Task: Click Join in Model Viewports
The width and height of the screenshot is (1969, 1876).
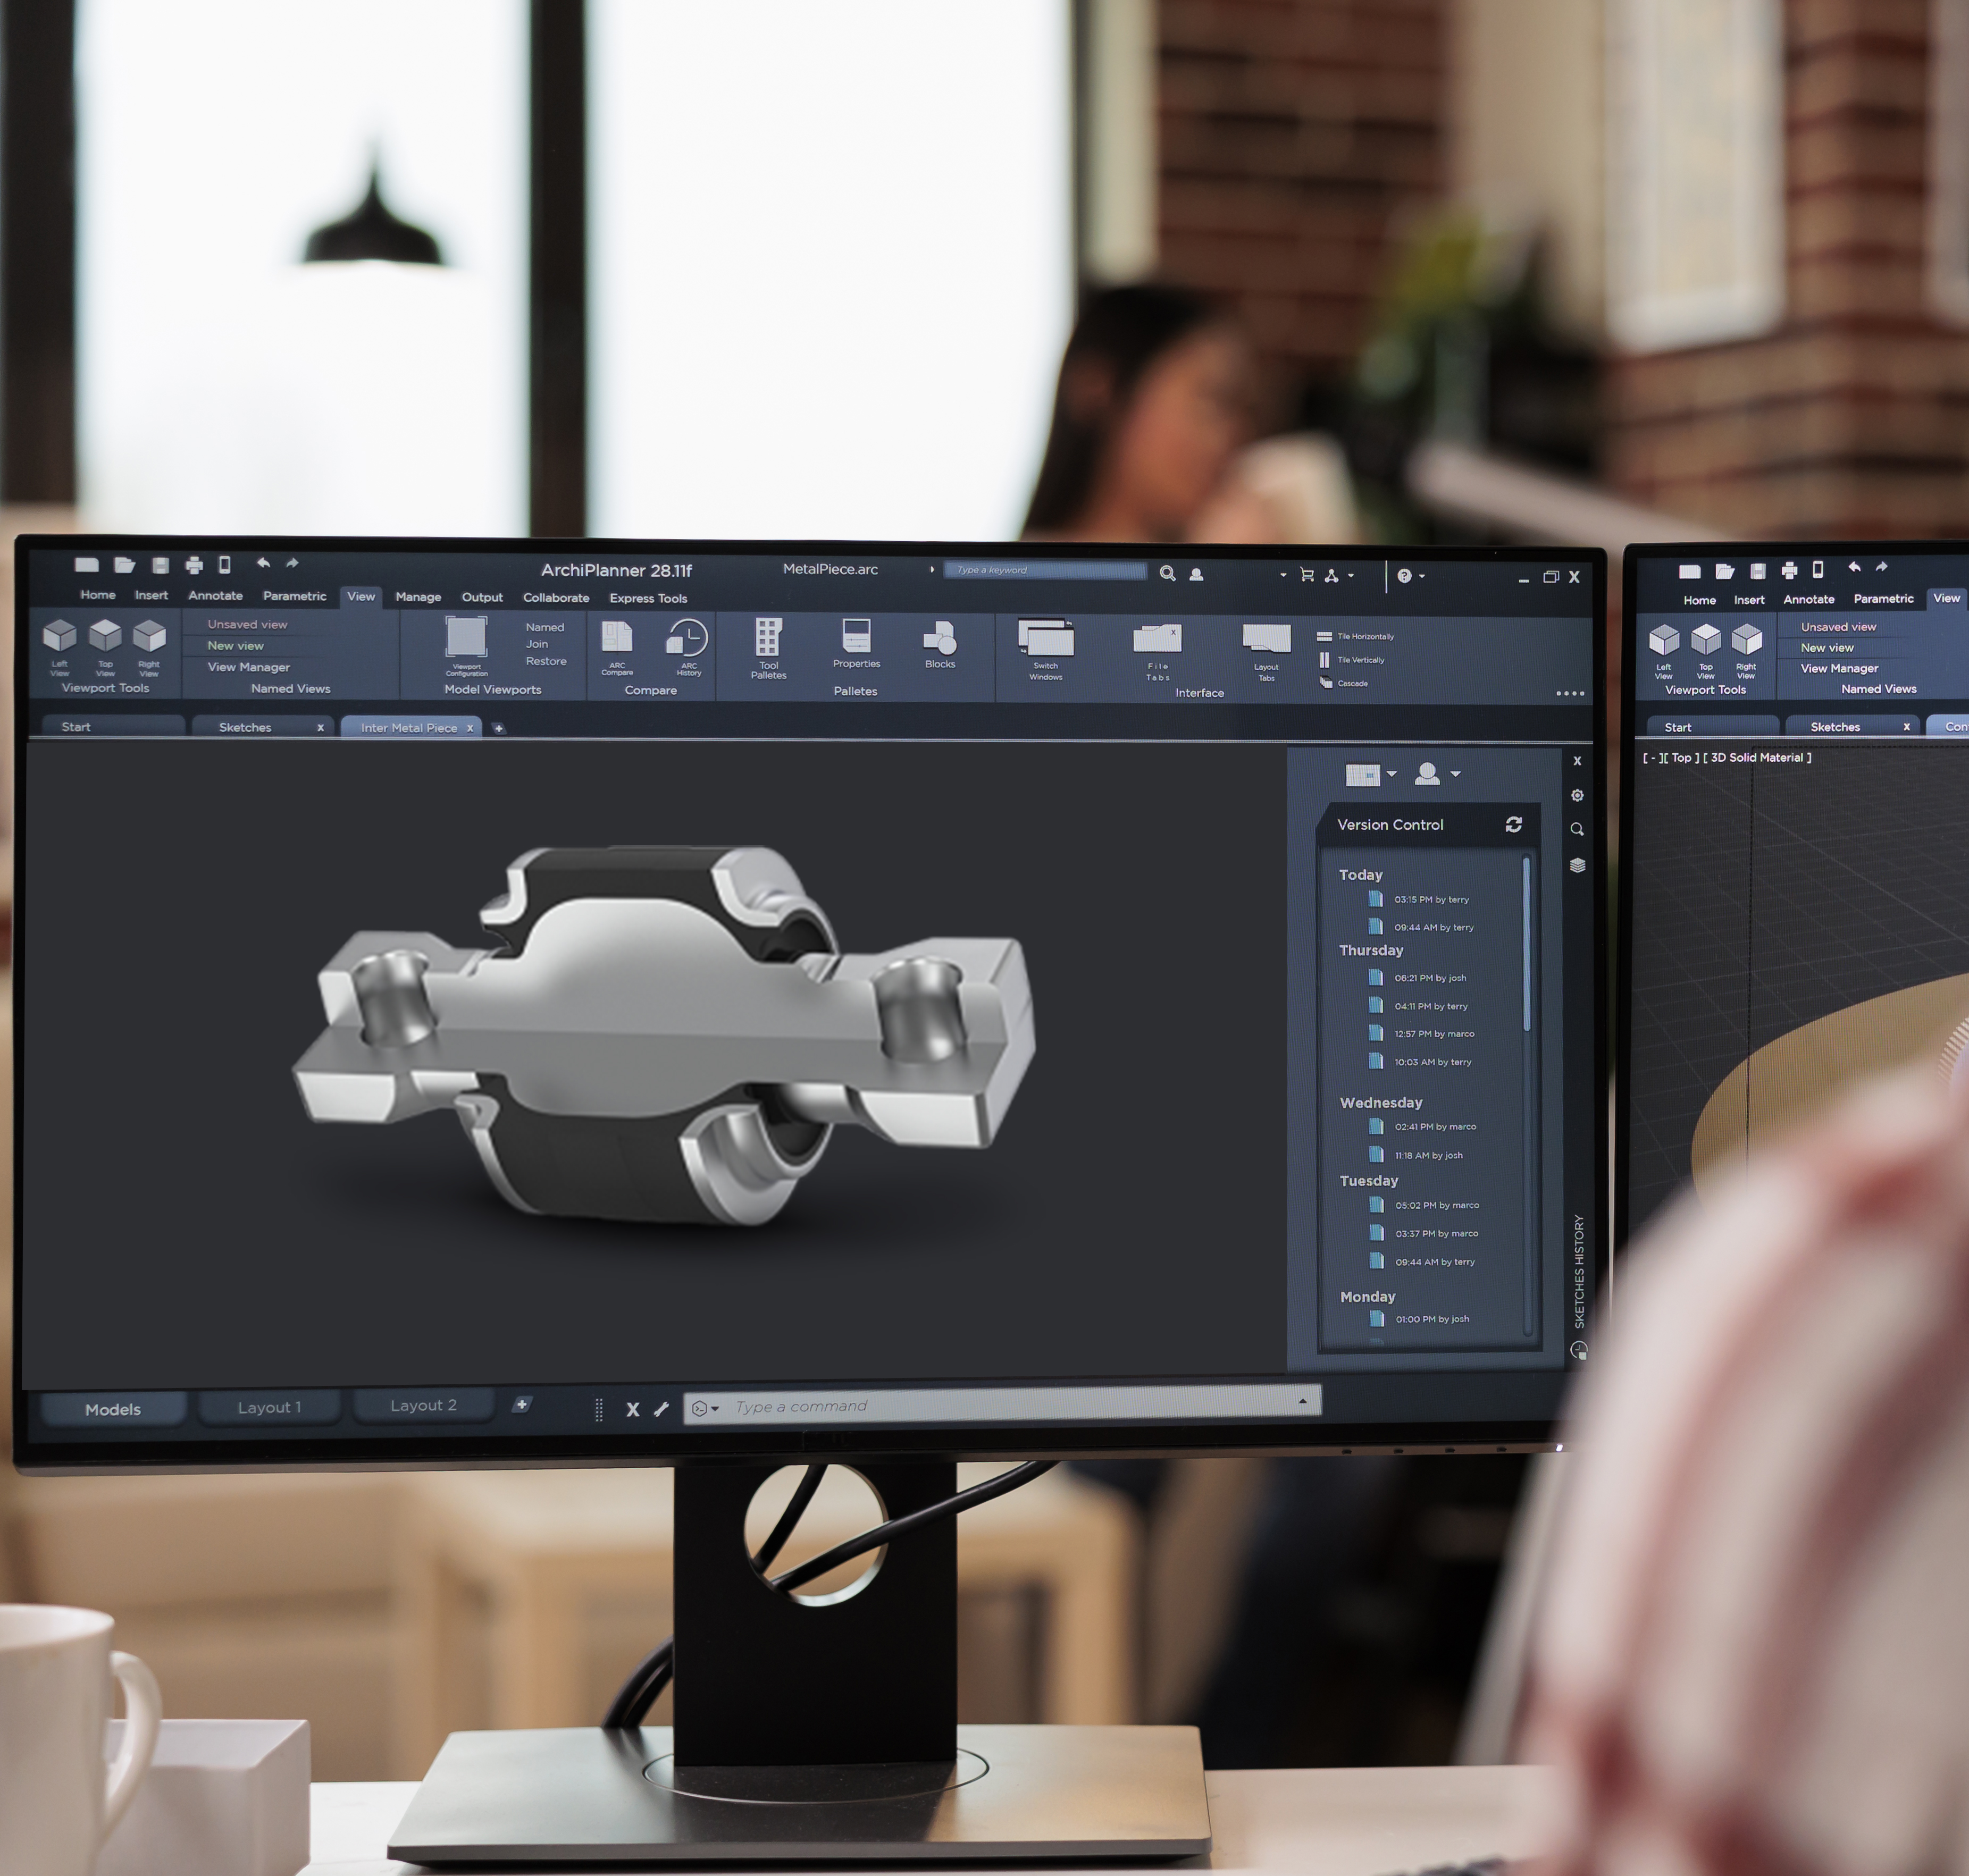Action: [537, 644]
